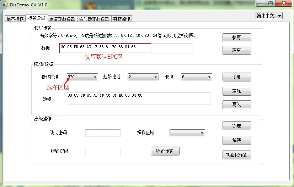Click the 读/写数据 group title

pos(43,64)
